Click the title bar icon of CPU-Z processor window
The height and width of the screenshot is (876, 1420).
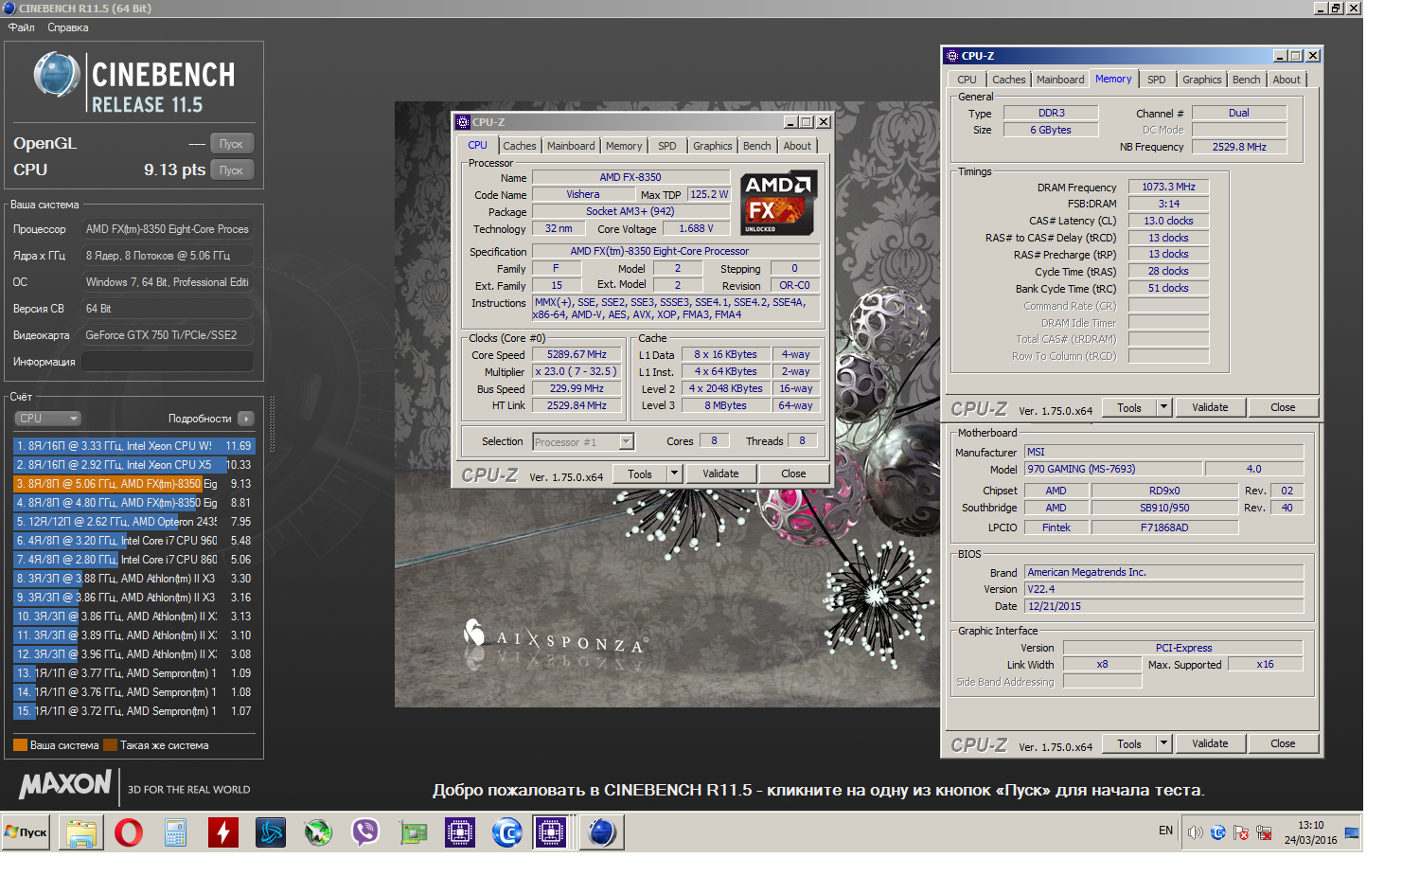click(463, 122)
